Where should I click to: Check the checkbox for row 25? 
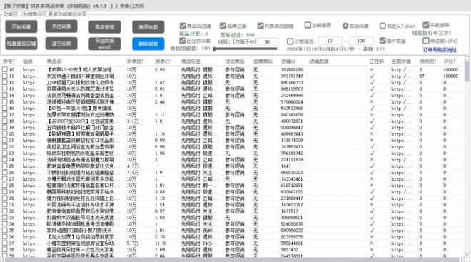tap(5, 166)
